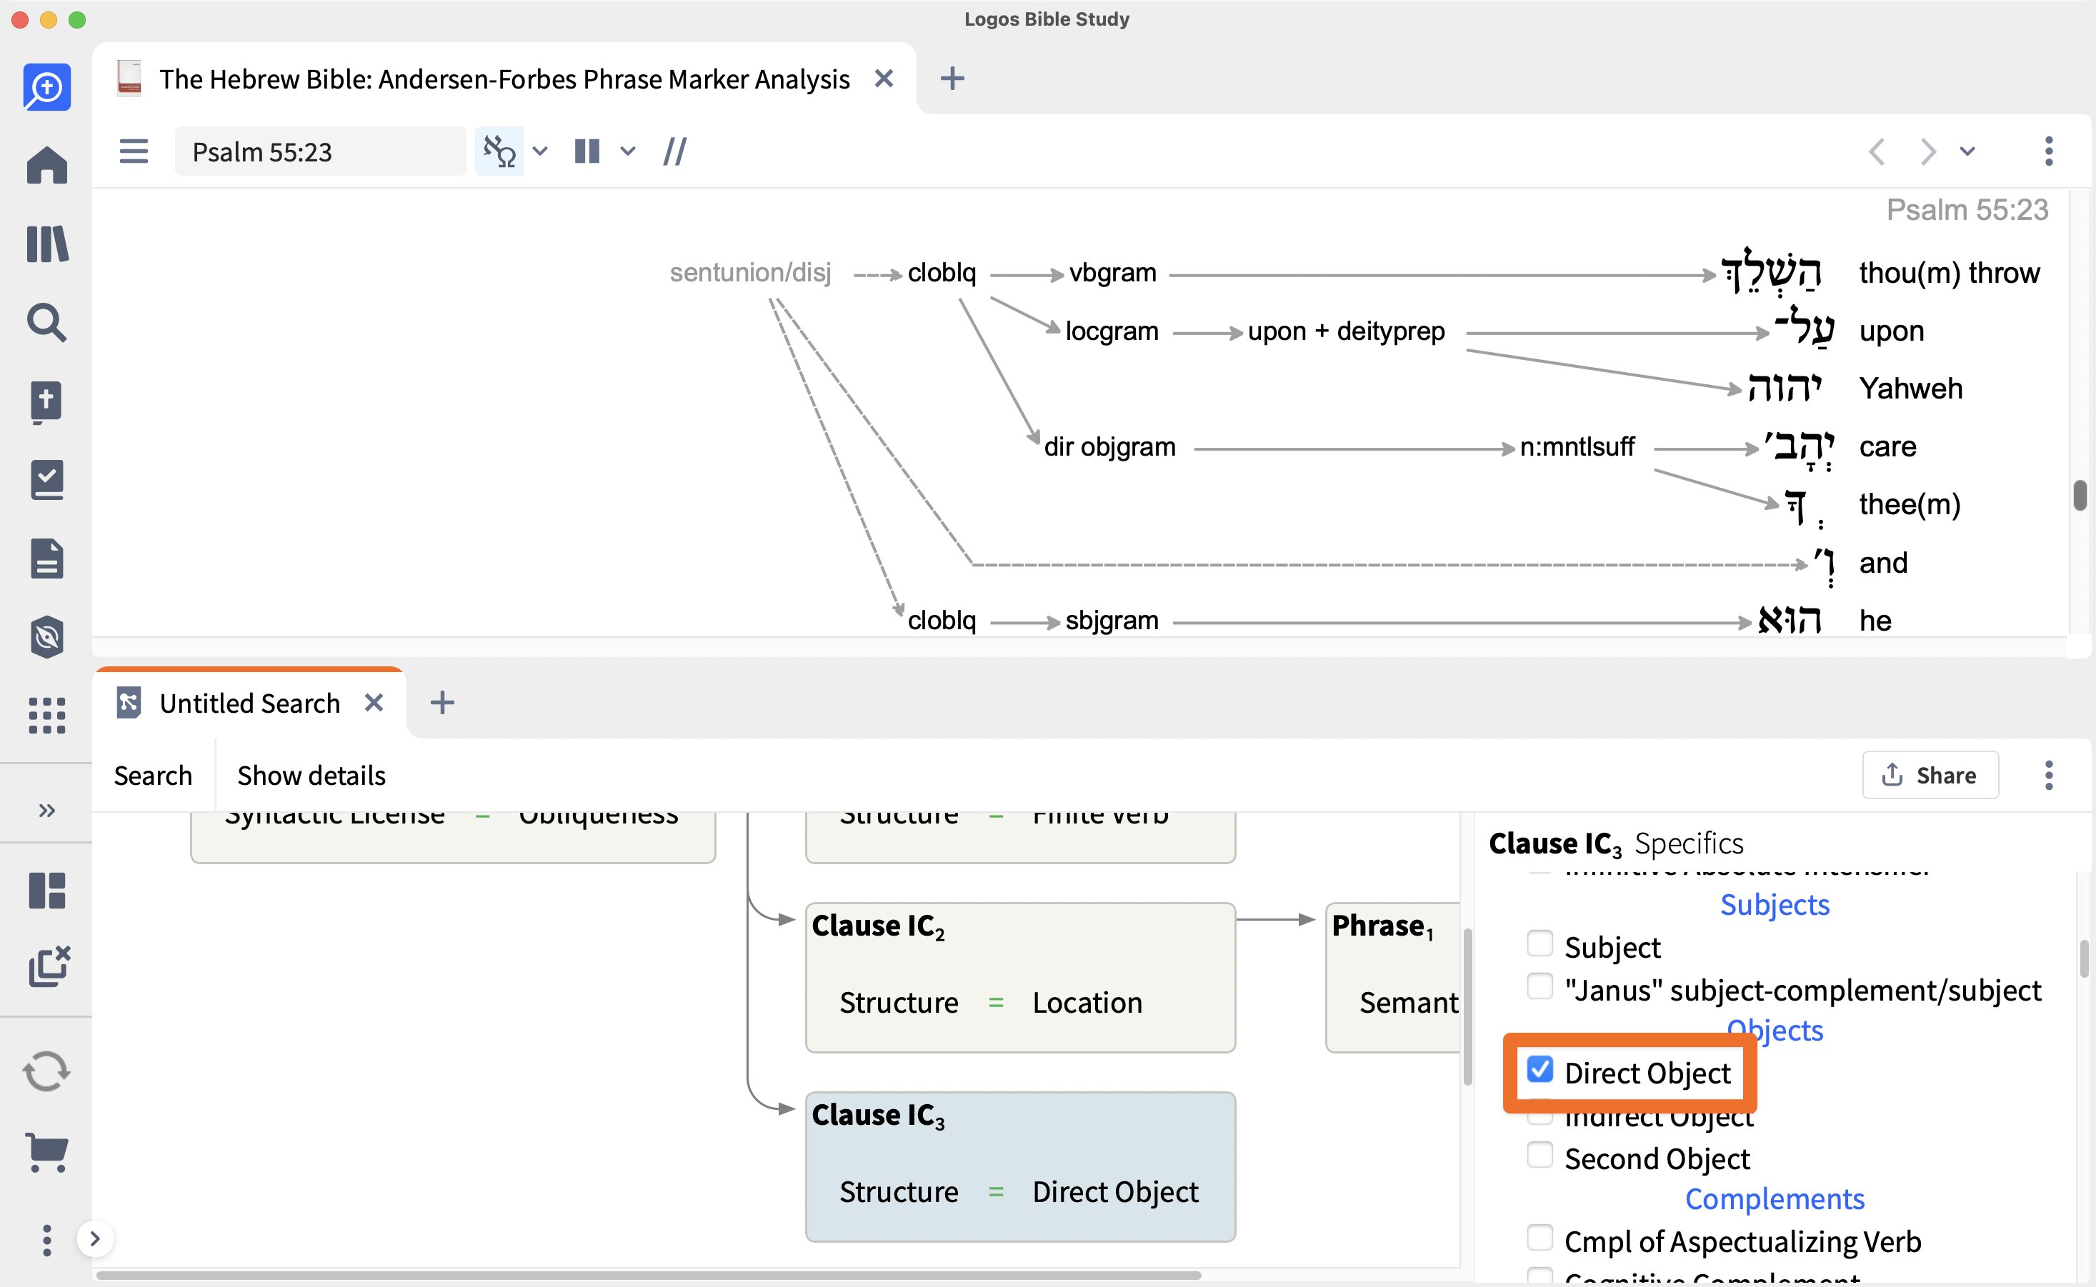Click the "n:mntlsuff" node label

click(x=1577, y=446)
